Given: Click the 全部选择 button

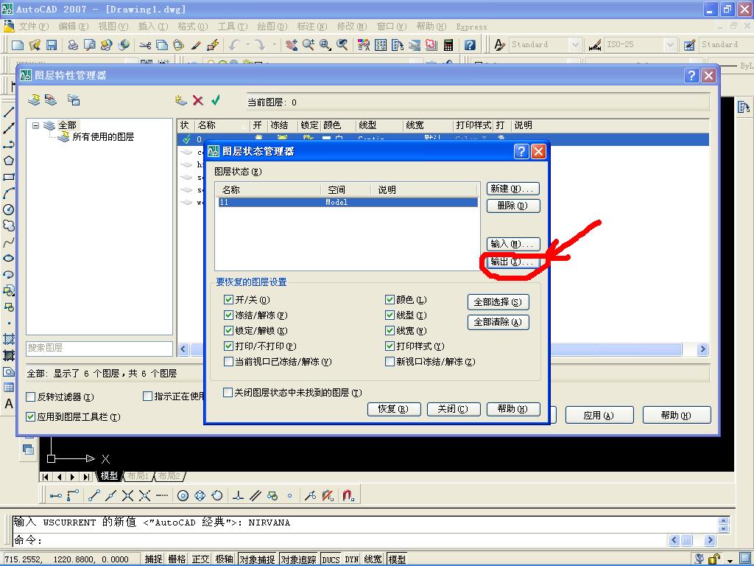Looking at the screenshot, I should click(x=498, y=302).
